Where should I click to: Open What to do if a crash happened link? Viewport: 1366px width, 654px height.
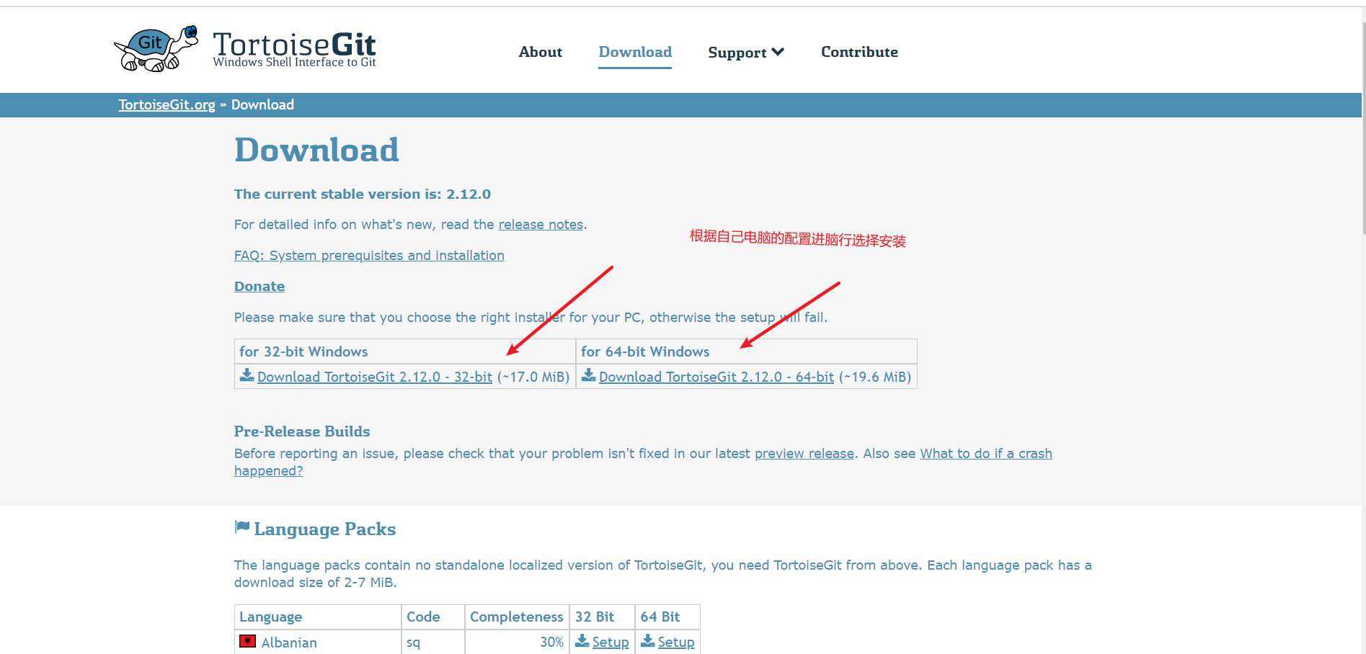coord(986,454)
